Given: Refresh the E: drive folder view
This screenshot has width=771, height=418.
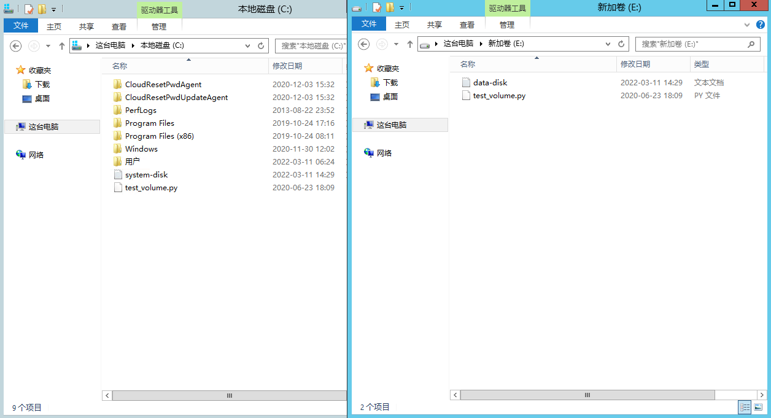Looking at the screenshot, I should 621,44.
